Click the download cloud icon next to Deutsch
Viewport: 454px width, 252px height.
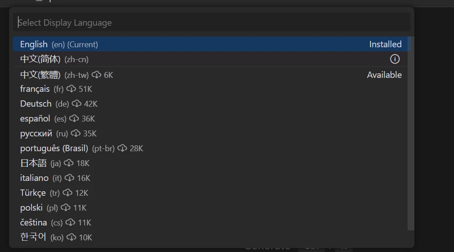[77, 103]
